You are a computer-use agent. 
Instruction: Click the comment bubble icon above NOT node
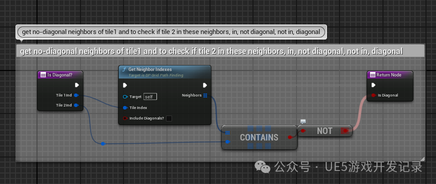(x=303, y=121)
